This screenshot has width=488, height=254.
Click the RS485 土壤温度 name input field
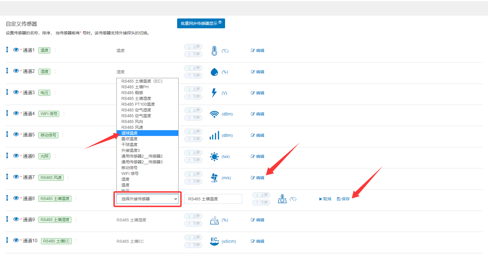213,199
